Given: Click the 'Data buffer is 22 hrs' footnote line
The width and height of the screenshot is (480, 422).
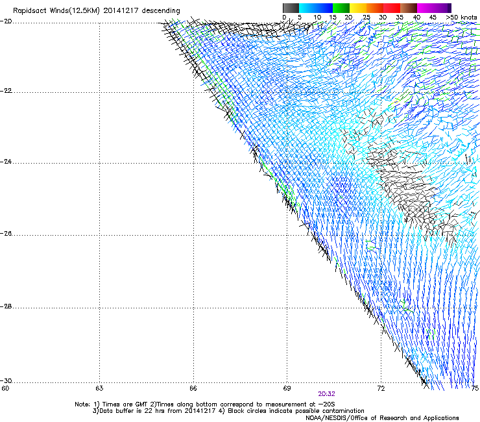Looking at the screenshot, I should point(228,411).
